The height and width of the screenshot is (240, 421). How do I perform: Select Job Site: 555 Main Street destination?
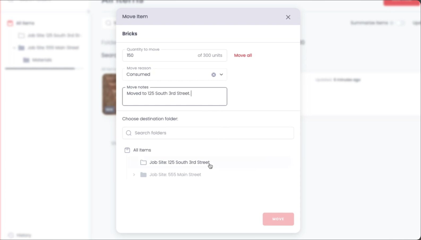pos(175,175)
